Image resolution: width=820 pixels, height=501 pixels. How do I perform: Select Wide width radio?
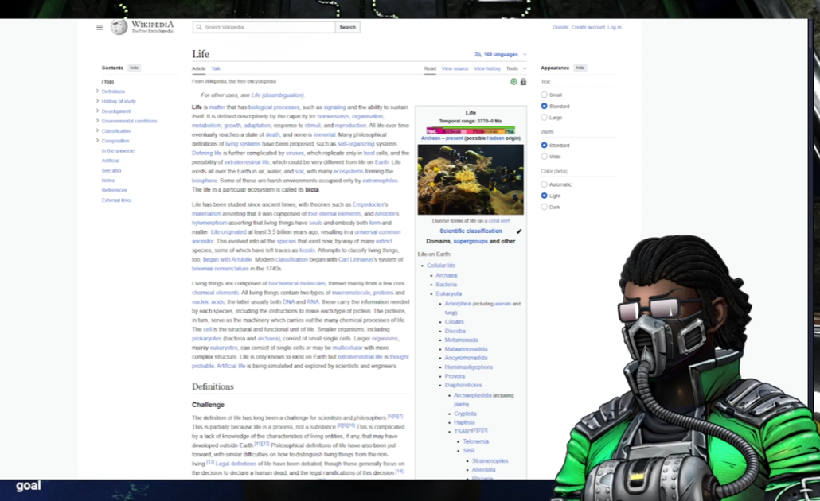[x=544, y=156]
